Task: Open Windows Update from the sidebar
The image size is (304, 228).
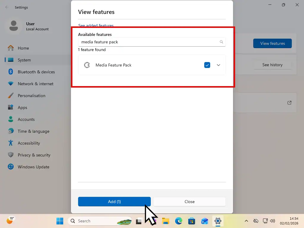Action: pos(33,167)
